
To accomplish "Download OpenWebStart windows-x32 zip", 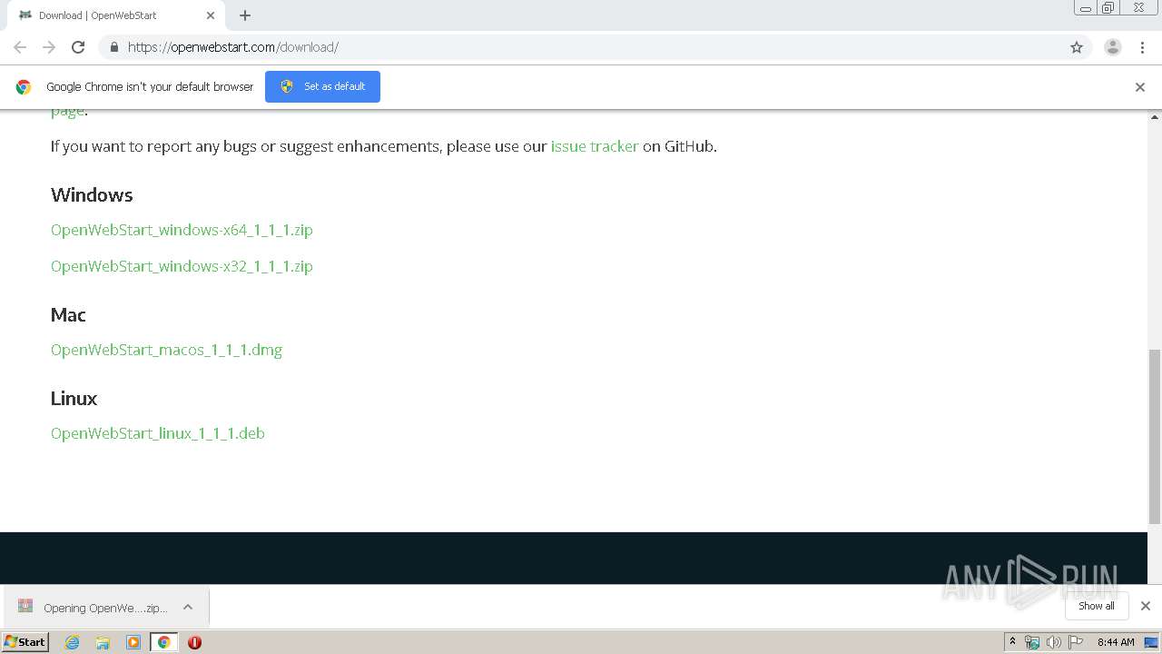I will click(182, 266).
